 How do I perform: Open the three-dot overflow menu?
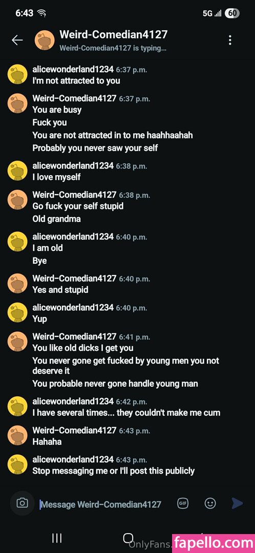[x=230, y=40]
